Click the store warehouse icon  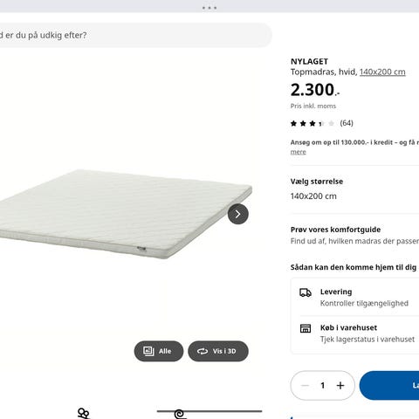point(306,328)
